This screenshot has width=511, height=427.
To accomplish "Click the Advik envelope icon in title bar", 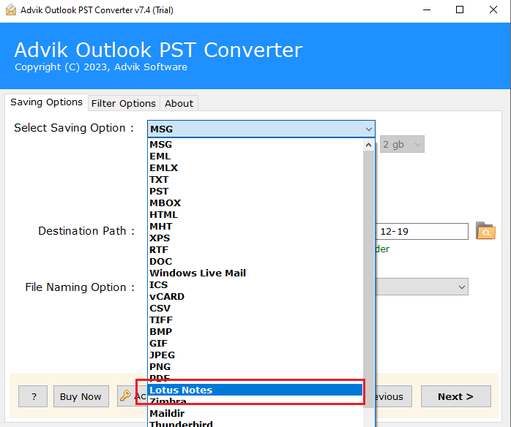I will (11, 10).
